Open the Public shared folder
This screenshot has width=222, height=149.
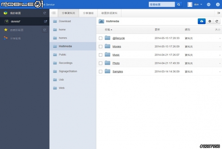(73, 55)
